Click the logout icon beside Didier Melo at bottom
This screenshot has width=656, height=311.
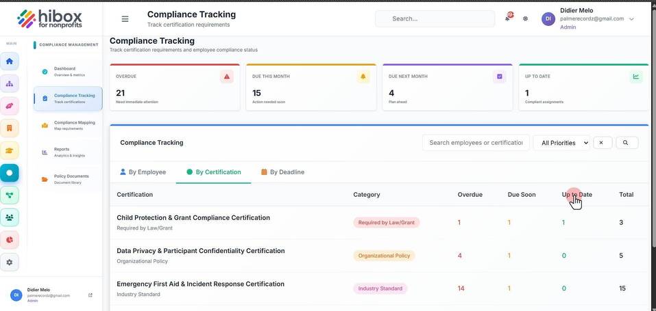[90, 295]
